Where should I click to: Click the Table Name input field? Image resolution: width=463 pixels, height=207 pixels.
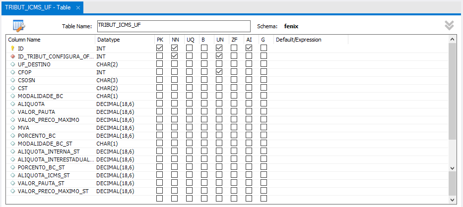click(174, 26)
